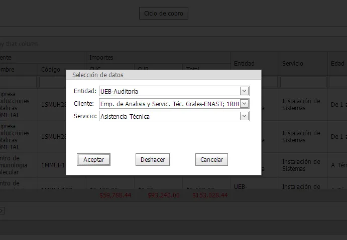Screen dimensions: 347x240
Task: Expand the Cliente dropdown arrow
Action: (244, 104)
